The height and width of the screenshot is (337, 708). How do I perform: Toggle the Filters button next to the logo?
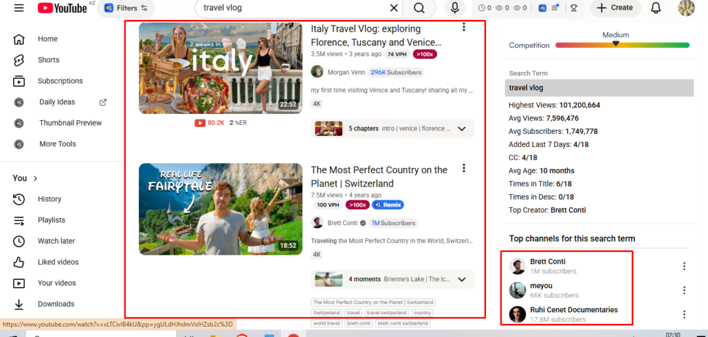click(125, 8)
